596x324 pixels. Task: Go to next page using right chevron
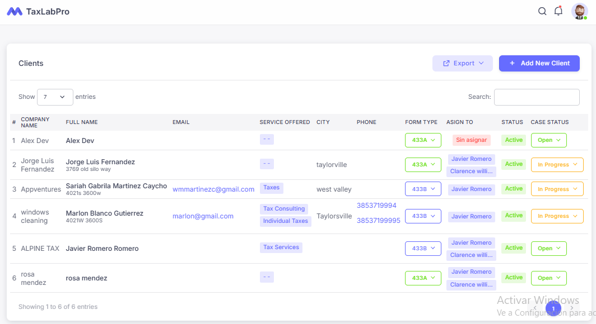[x=572, y=308]
